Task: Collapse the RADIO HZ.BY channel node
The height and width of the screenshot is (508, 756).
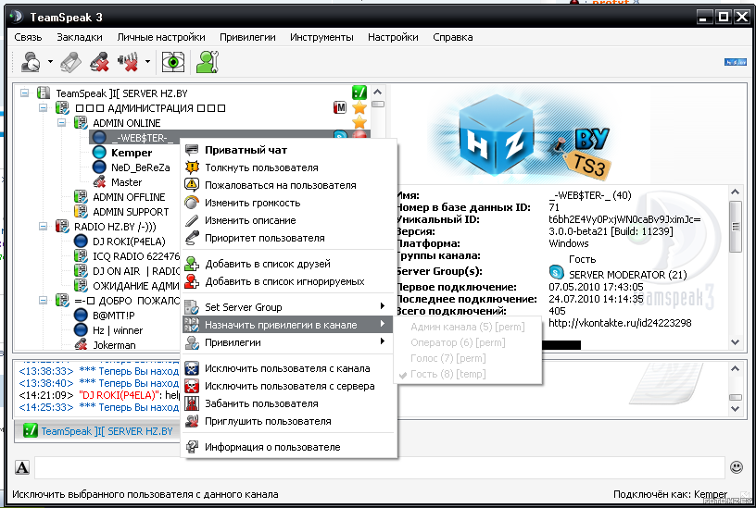Action: [43, 227]
